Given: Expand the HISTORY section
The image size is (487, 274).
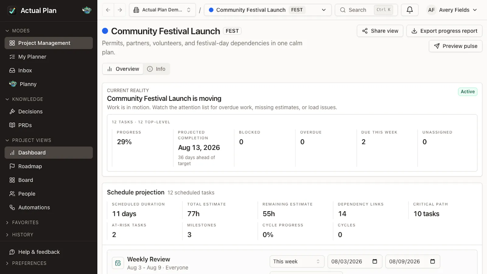Looking at the screenshot, I should click(23, 235).
